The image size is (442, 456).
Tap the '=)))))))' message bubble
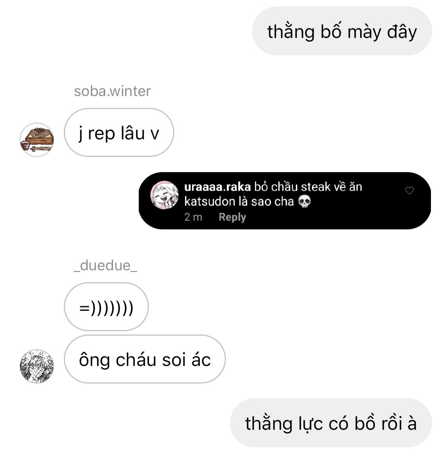click(x=106, y=306)
